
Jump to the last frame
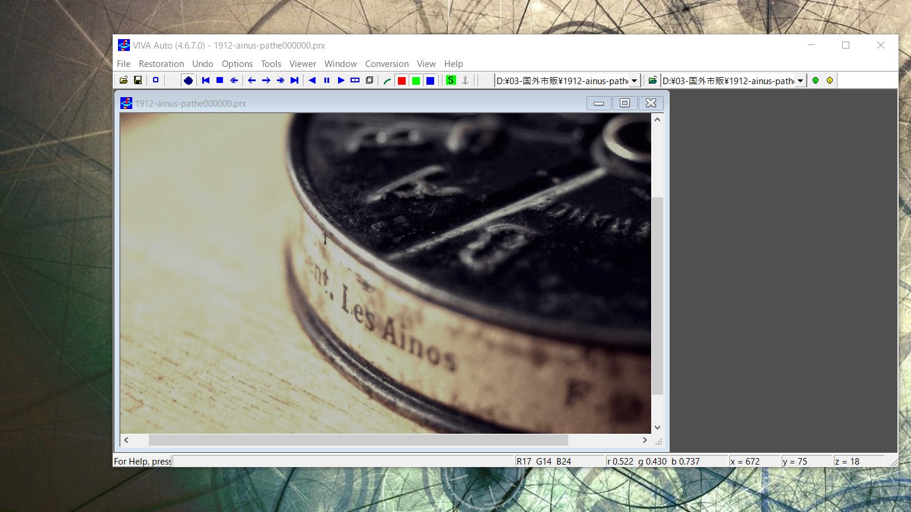[294, 80]
